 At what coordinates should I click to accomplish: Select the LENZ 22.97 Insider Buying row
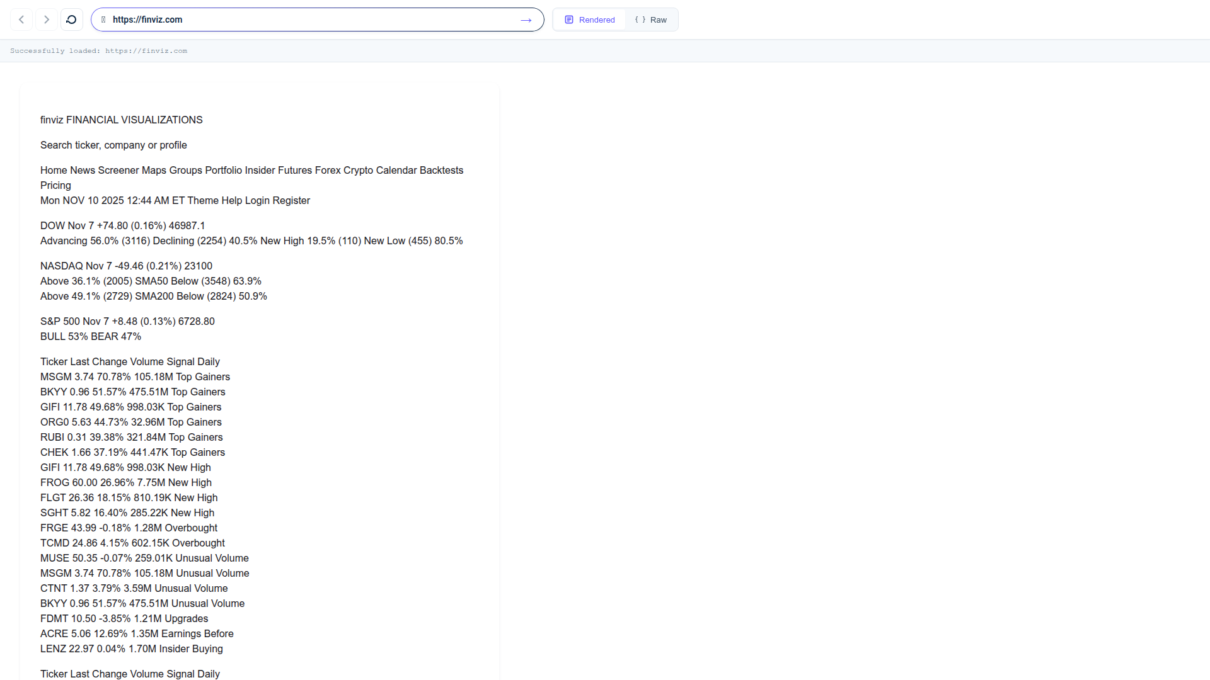point(132,649)
